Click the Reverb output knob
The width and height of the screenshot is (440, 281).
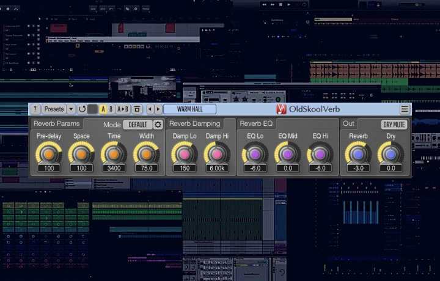tap(358, 154)
